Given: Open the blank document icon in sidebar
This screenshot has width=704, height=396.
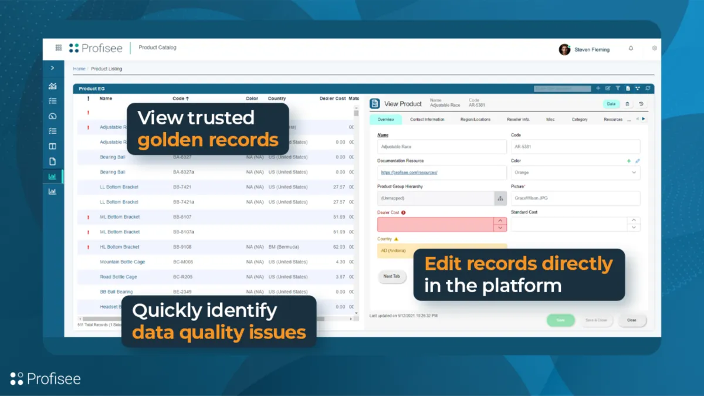Looking at the screenshot, I should coord(52,161).
